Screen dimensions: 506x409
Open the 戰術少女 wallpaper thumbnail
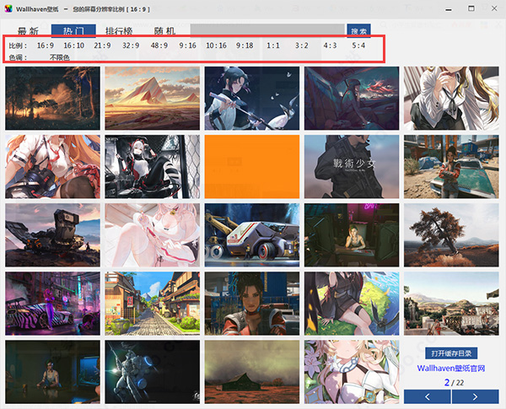351,165
